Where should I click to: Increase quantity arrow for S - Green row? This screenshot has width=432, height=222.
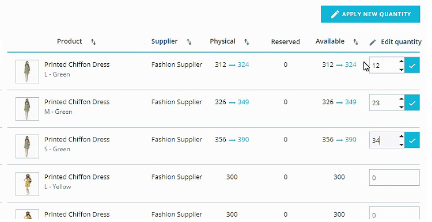(x=401, y=136)
